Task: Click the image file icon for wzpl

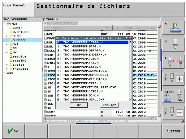Action: pyautogui.click(x=45, y=63)
